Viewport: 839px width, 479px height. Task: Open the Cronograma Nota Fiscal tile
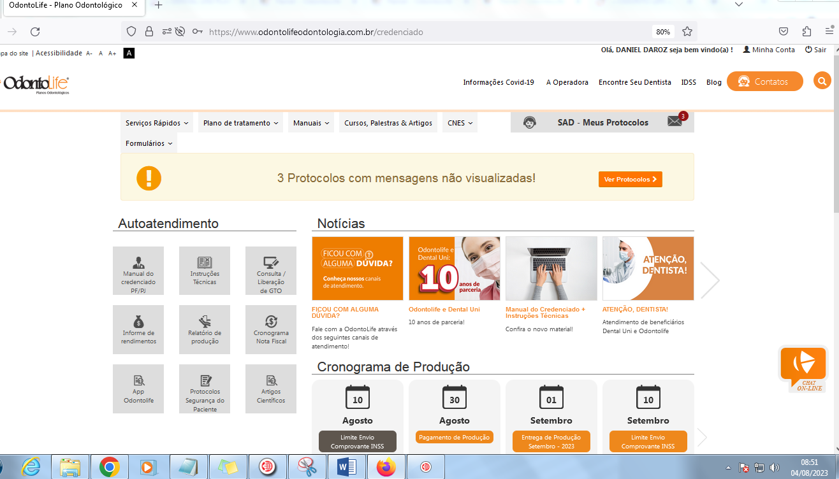[x=271, y=329]
